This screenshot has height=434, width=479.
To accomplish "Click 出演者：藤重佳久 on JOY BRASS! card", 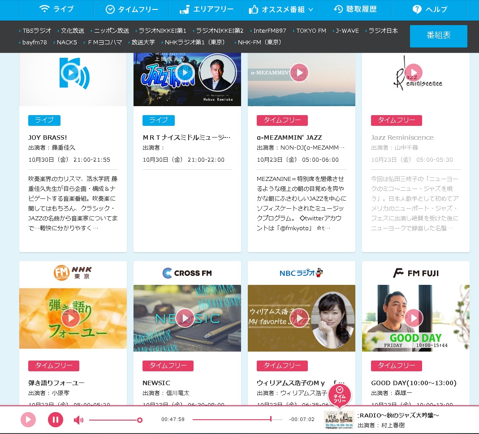I will click(x=52, y=148).
